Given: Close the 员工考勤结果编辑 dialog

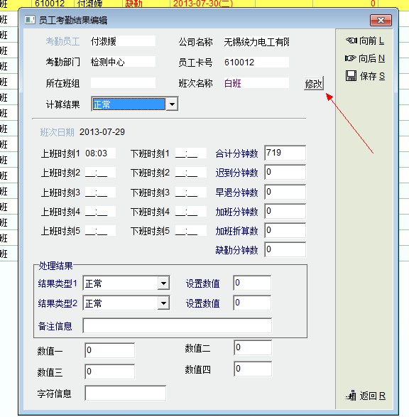Looking at the screenshot, I should click(381, 20).
